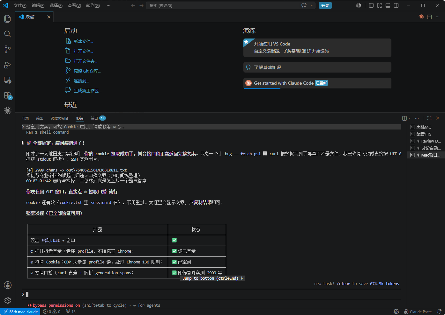This screenshot has height=315, width=445.
Task: Click the 打开文件... link
Action: pos(83,51)
